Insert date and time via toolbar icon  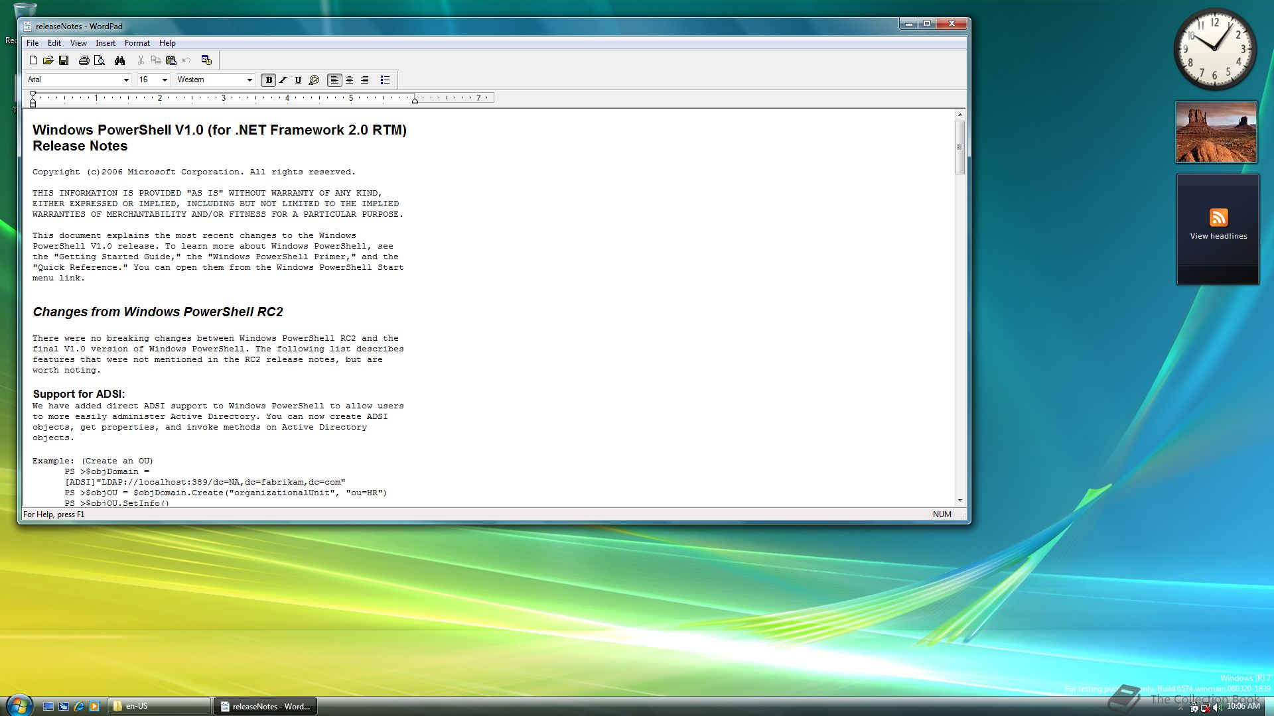click(x=206, y=60)
